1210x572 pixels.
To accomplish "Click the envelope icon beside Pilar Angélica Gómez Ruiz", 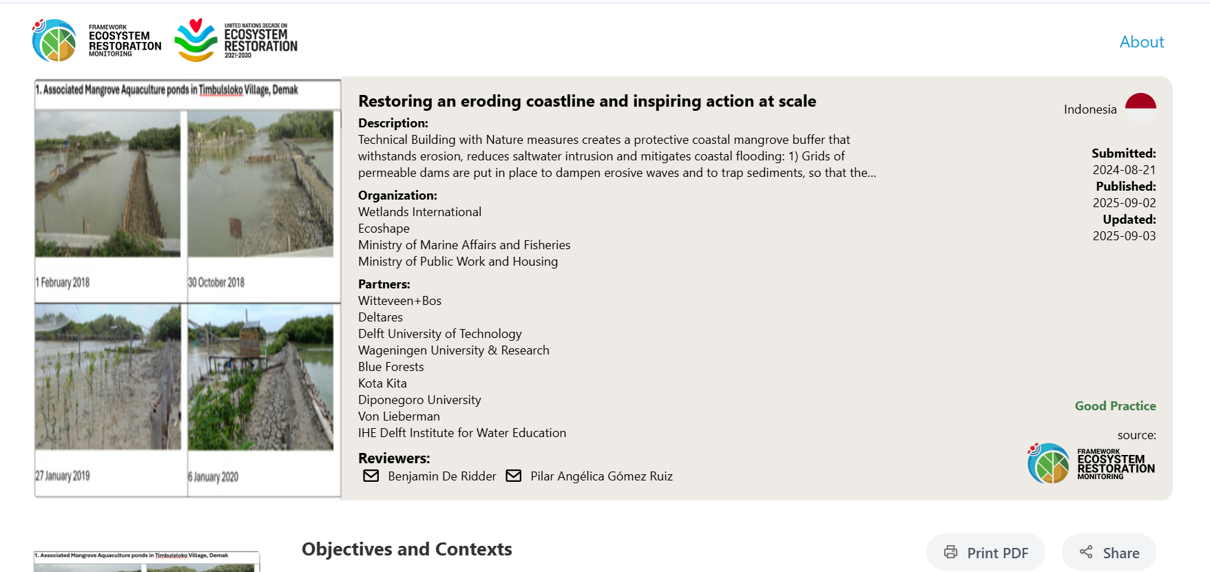I will coord(514,476).
